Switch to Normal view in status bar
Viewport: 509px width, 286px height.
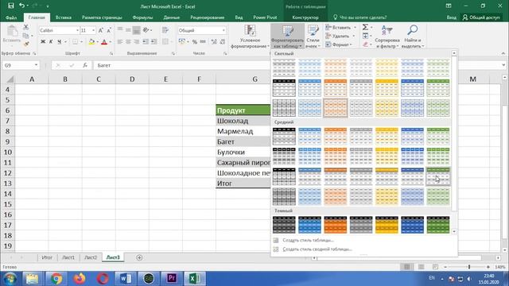(406, 267)
